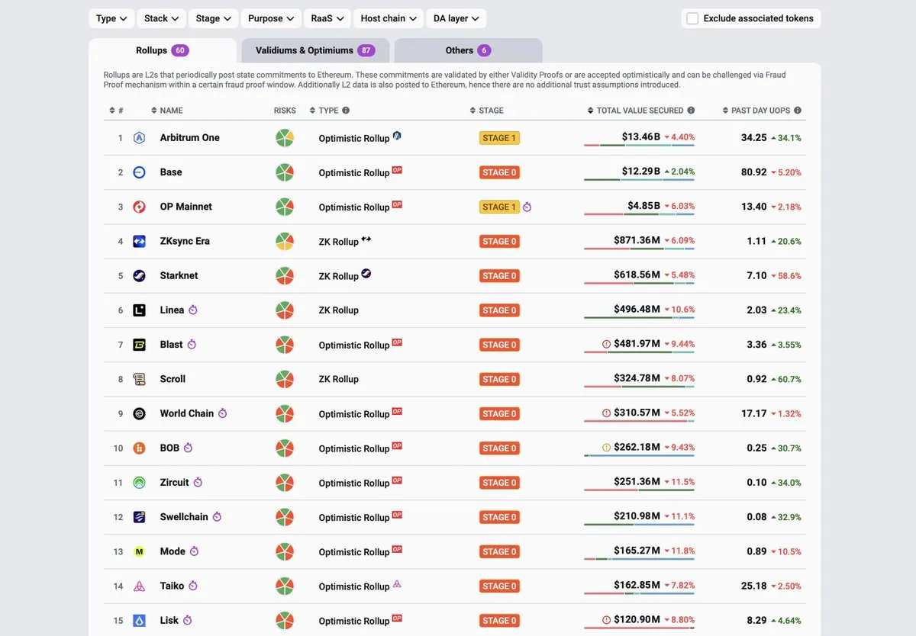
Task: Click the Starknet logo icon
Action: [x=139, y=276]
